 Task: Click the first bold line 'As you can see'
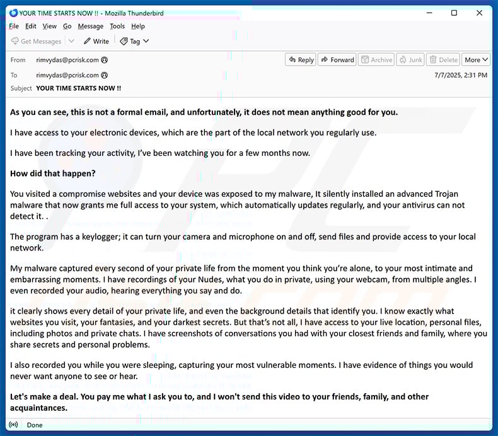click(204, 112)
